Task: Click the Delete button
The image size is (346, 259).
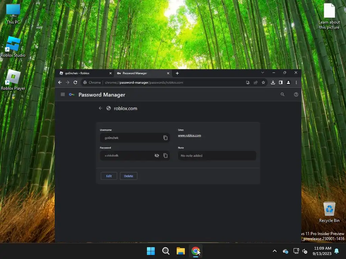Action: (x=128, y=176)
